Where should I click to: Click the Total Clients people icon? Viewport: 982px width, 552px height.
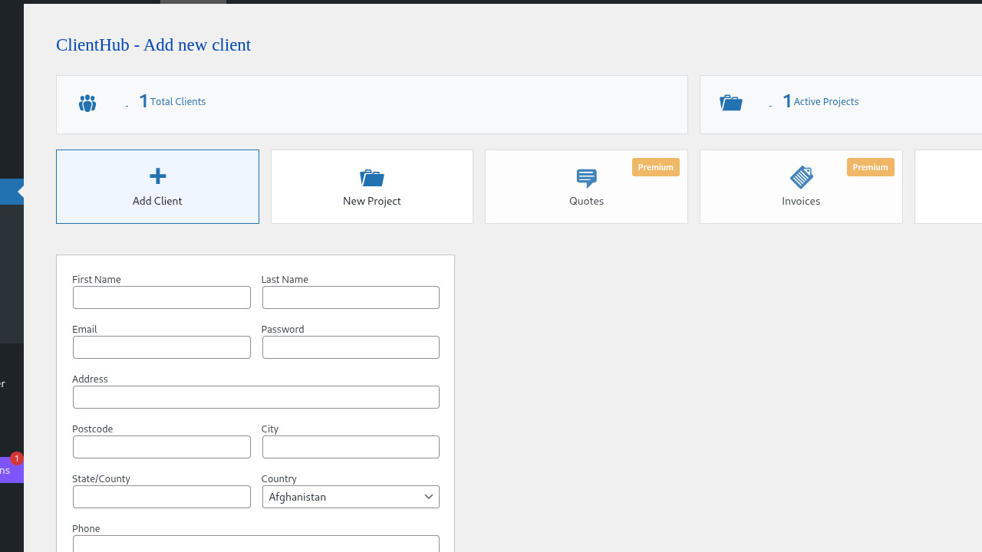point(87,103)
